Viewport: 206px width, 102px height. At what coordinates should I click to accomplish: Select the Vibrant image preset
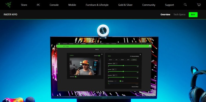tap(122, 60)
